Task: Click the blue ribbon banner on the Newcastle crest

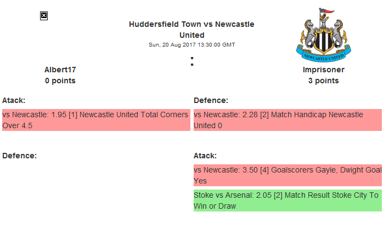Action: coord(323,55)
